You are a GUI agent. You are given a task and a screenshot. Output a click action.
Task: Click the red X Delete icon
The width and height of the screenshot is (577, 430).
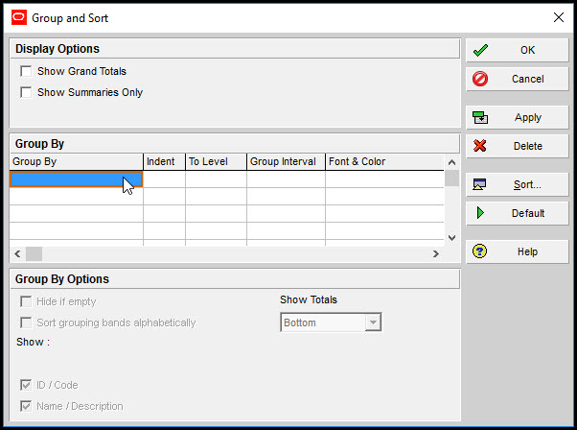coord(481,146)
